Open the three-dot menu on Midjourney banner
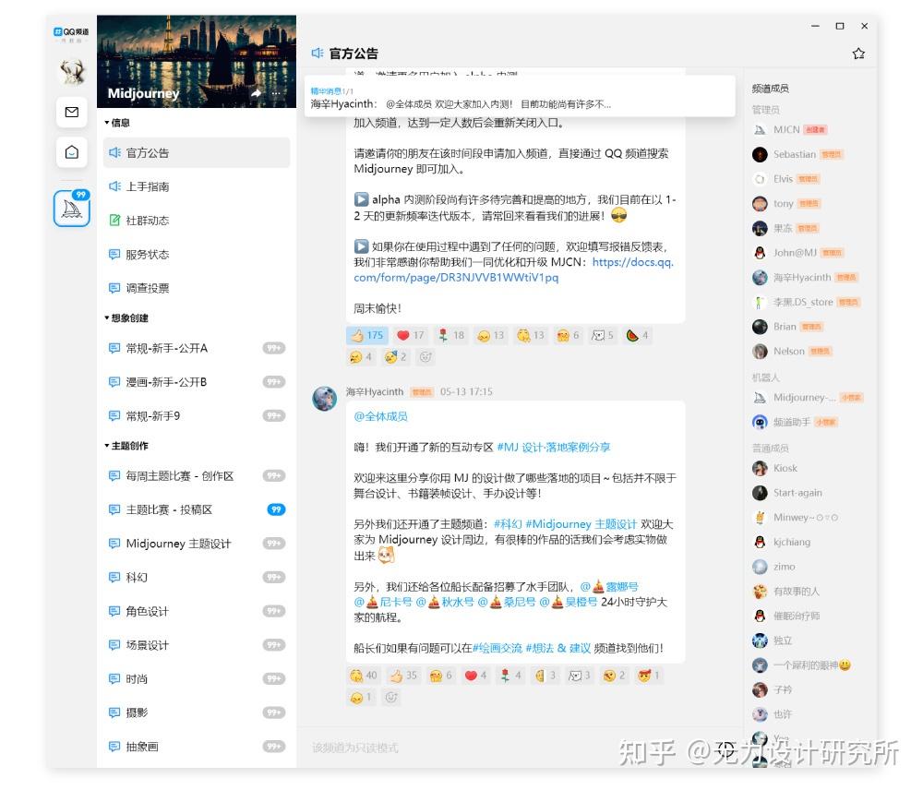This screenshot has width=923, height=790. click(x=275, y=93)
